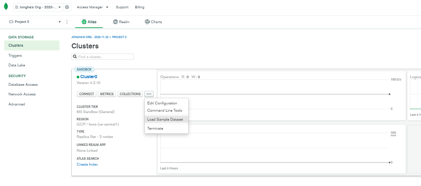
Task: Open Database Access settings
Action: point(23,84)
